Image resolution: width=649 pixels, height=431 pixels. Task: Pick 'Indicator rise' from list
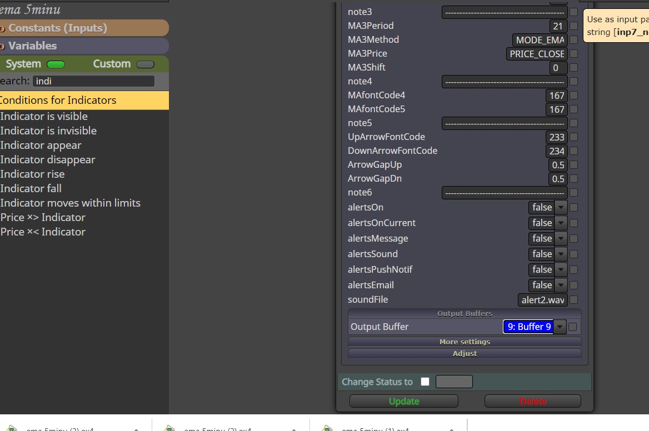point(32,174)
